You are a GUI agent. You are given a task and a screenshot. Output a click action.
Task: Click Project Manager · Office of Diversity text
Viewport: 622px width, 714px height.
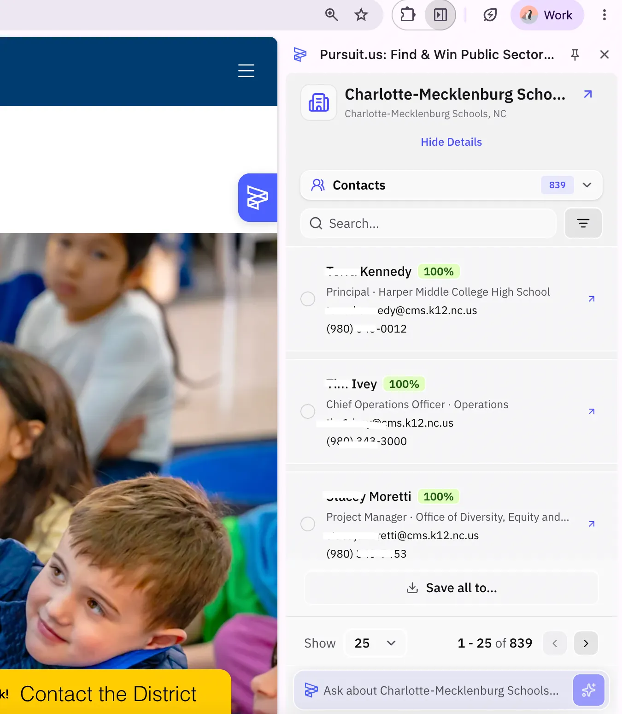pyautogui.click(x=448, y=517)
